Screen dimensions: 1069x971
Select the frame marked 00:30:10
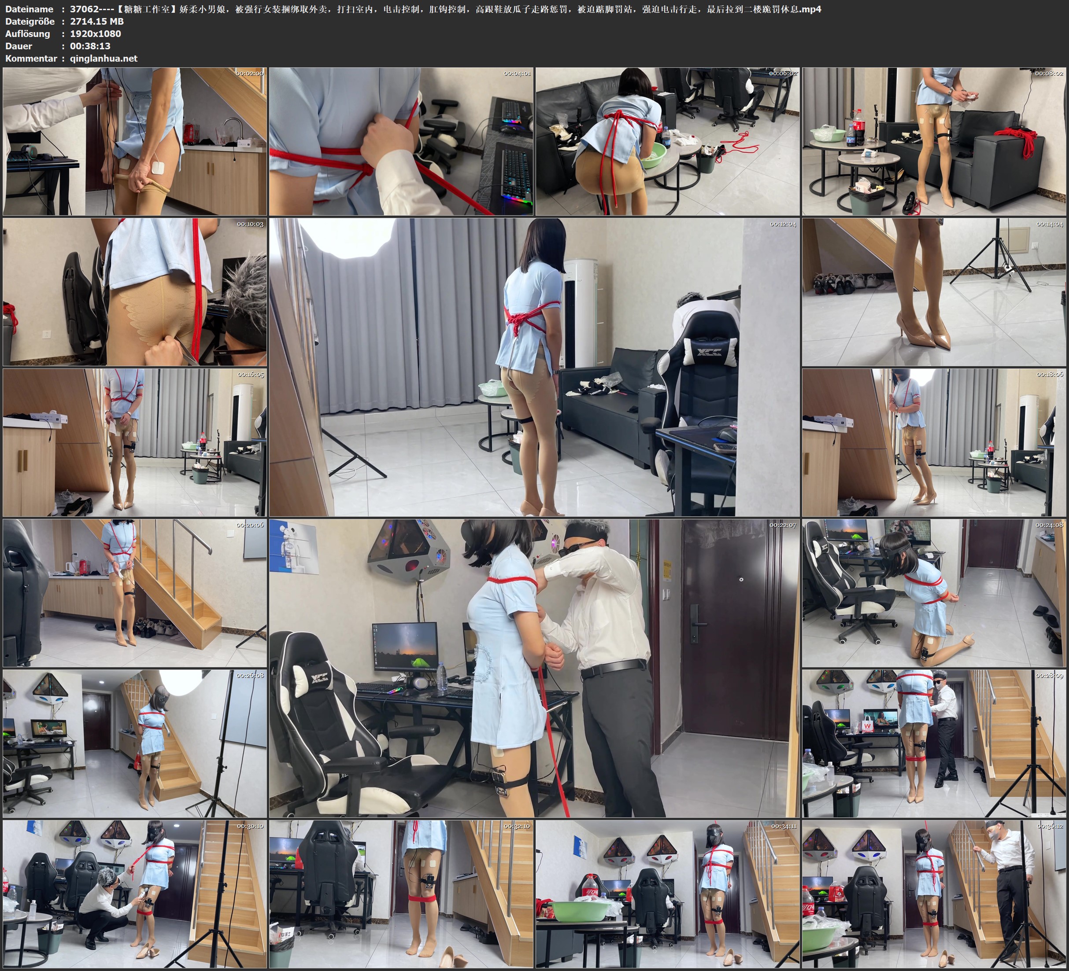[x=135, y=894]
